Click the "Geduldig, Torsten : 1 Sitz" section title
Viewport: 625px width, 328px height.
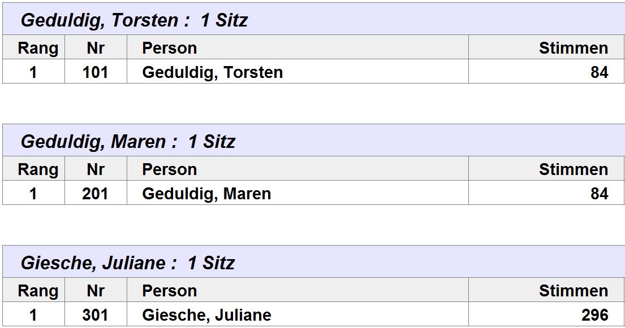pos(134,20)
